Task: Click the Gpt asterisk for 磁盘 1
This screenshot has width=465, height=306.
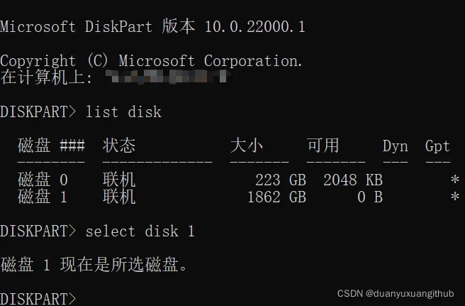Action: 455,197
